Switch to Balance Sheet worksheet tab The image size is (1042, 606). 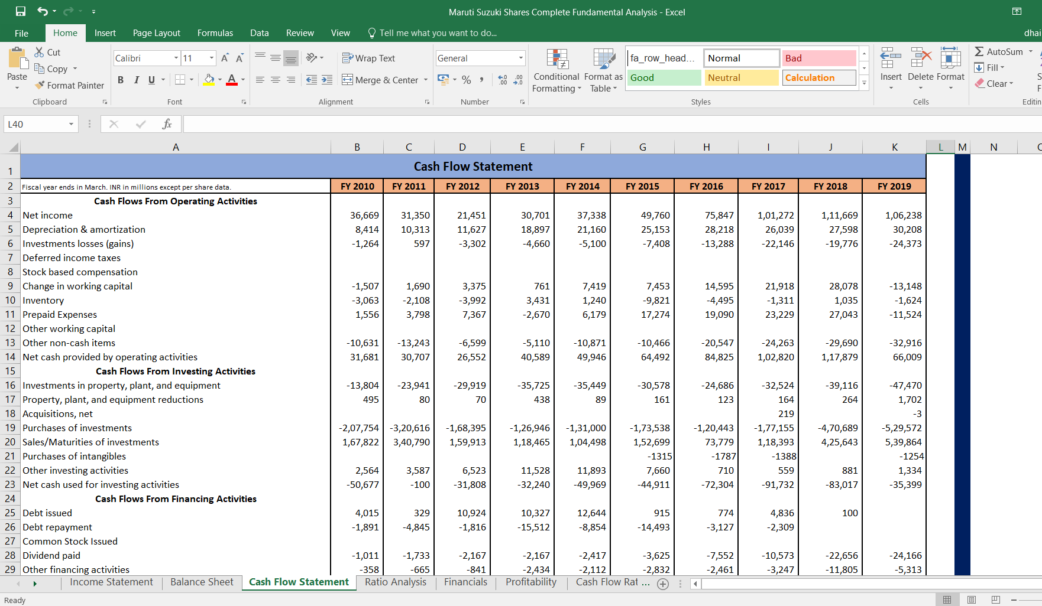[x=202, y=582]
